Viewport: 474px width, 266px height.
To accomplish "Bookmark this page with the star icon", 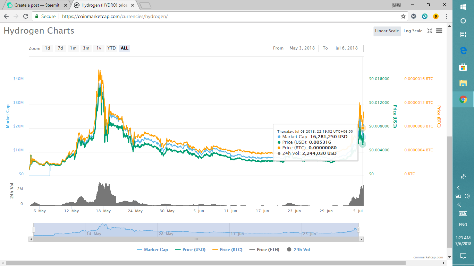I will point(403,16).
